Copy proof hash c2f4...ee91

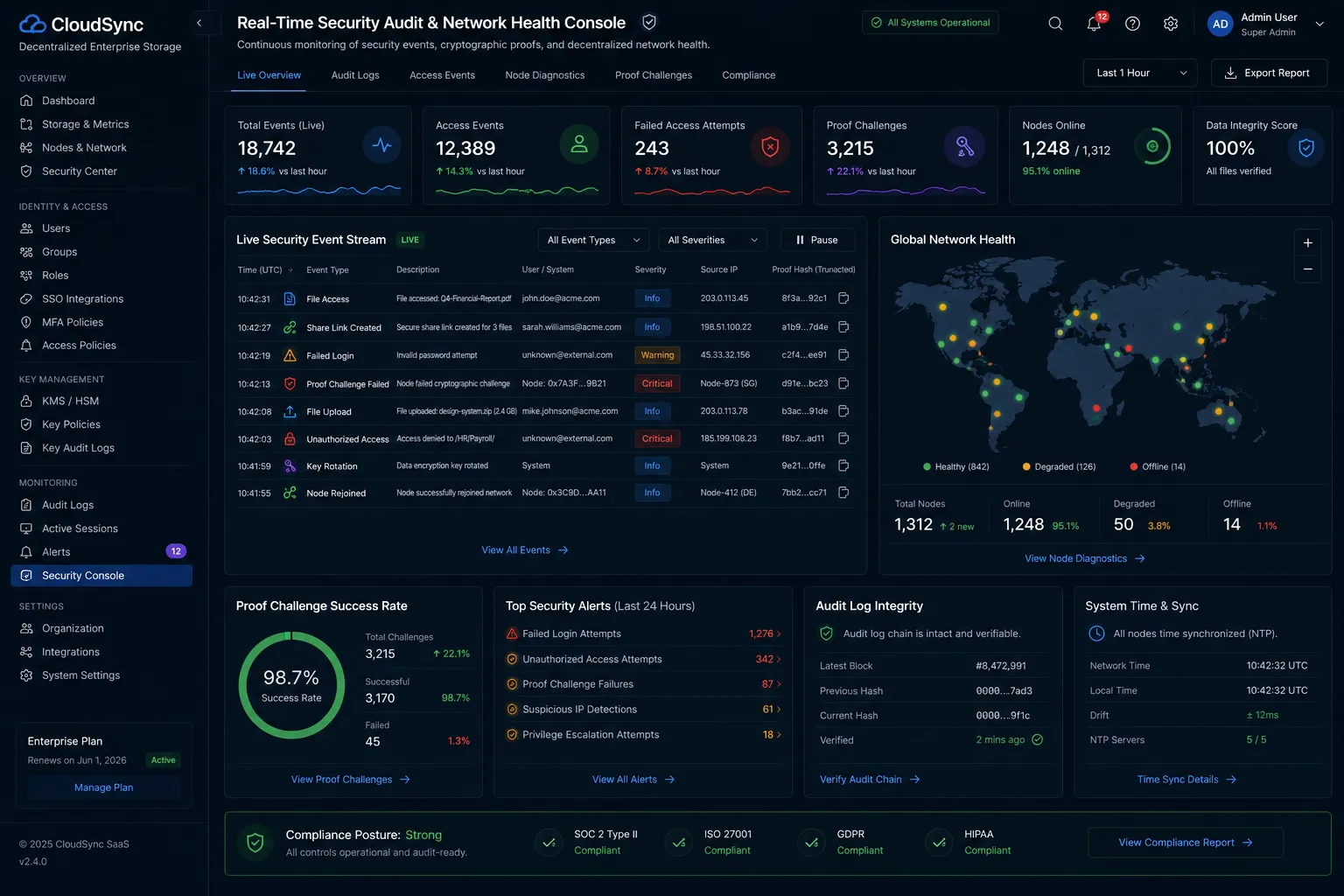point(843,354)
